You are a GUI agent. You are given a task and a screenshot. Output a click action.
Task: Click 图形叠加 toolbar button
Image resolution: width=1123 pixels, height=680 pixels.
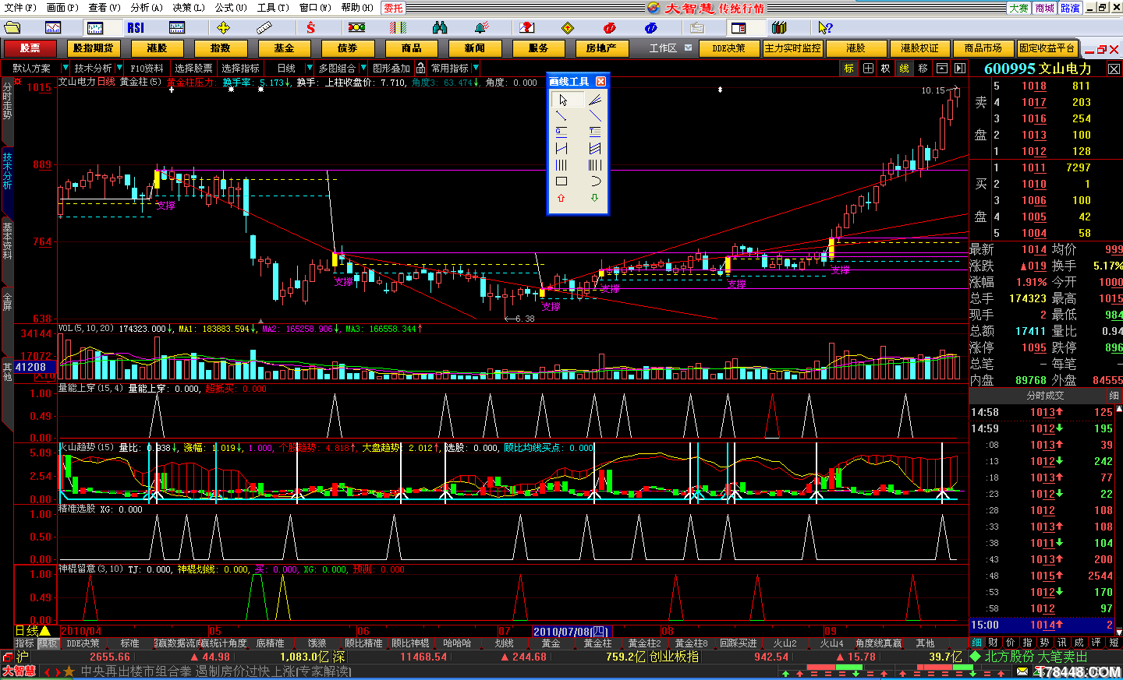(391, 69)
